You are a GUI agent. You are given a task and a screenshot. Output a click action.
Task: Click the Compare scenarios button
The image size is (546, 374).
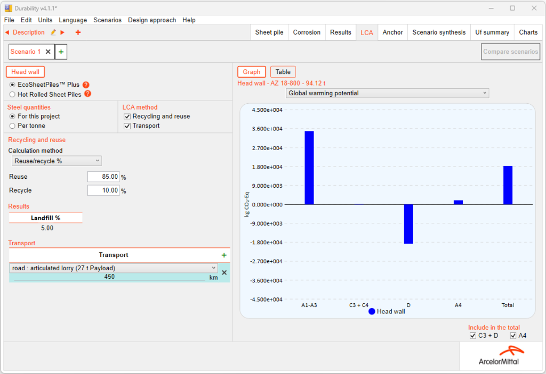pos(510,52)
